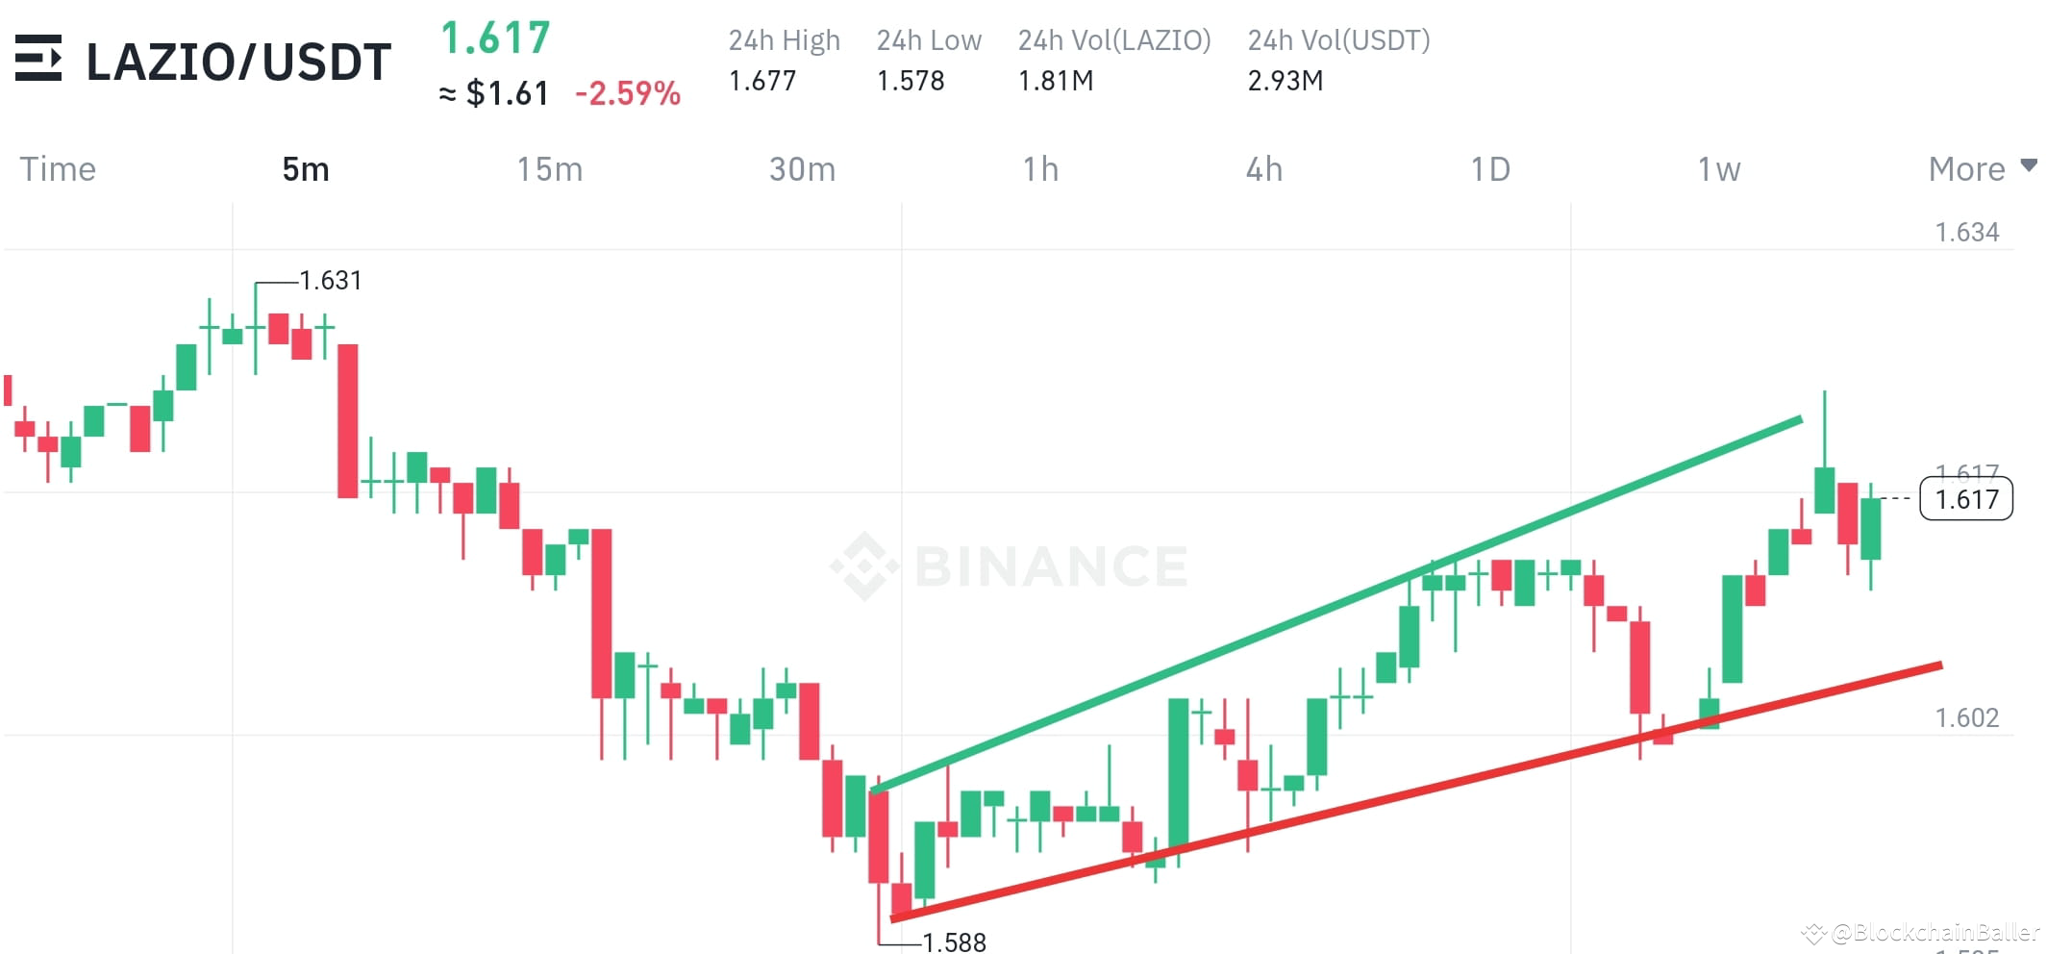Open the Time tick view
Screen dimensions: 2047x954
[58, 168]
